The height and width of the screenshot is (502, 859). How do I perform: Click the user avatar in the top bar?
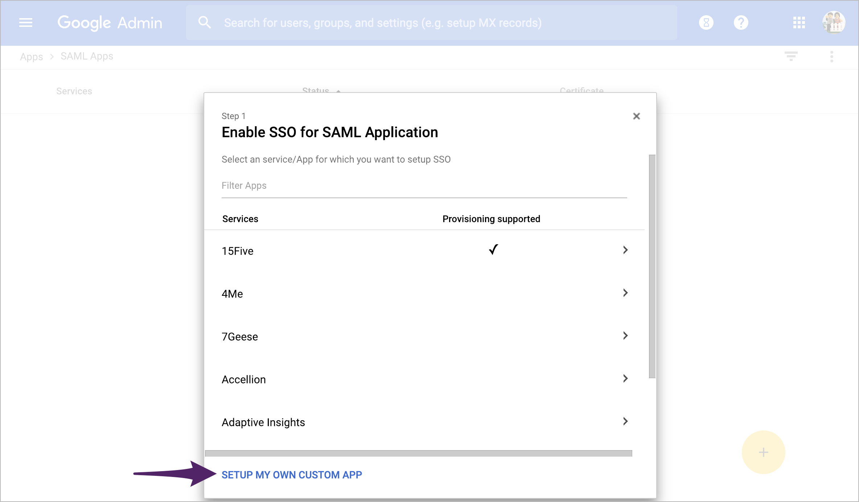click(x=834, y=22)
